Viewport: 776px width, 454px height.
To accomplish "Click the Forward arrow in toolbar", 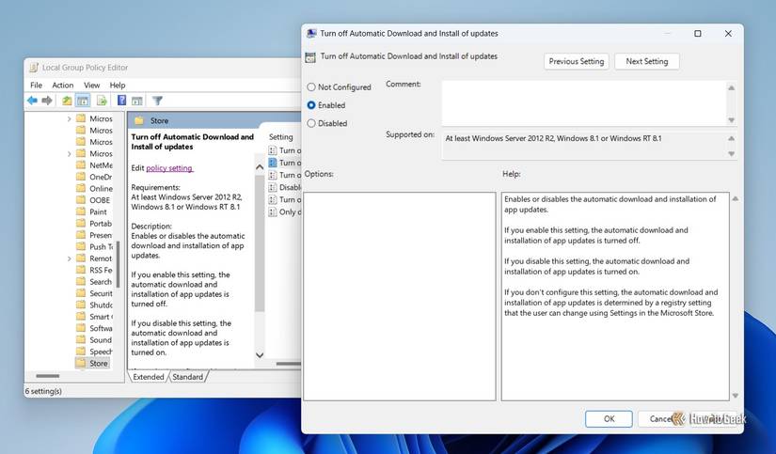I will [x=46, y=101].
